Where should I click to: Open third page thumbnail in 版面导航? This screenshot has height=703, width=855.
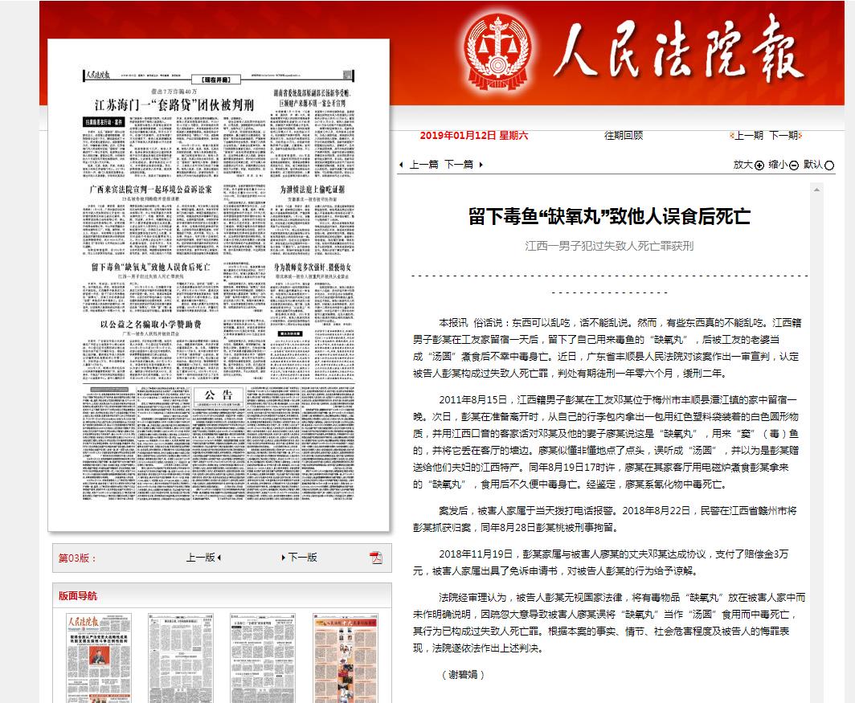click(262, 658)
